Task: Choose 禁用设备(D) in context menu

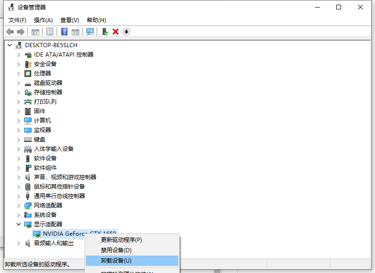Action: (116, 250)
